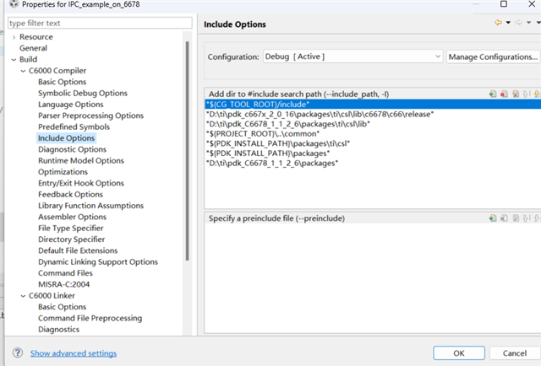Click the Edit include path icon
This screenshot has width=541, height=366.
(x=516, y=94)
